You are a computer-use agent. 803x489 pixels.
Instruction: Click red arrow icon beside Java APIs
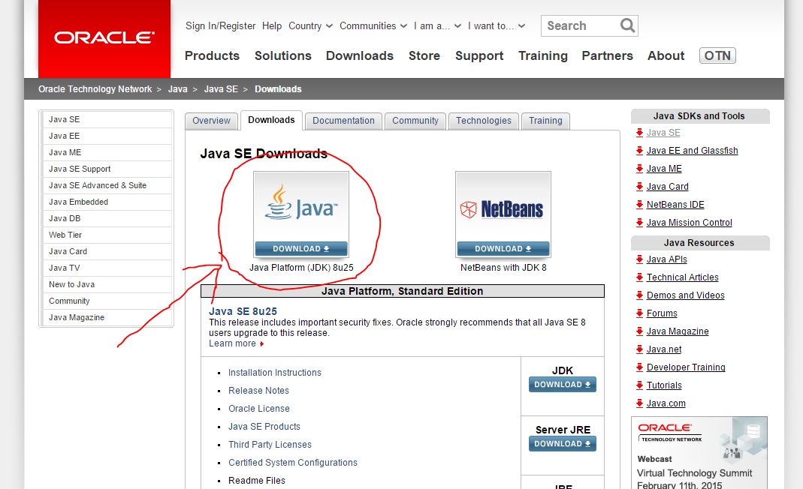click(639, 259)
